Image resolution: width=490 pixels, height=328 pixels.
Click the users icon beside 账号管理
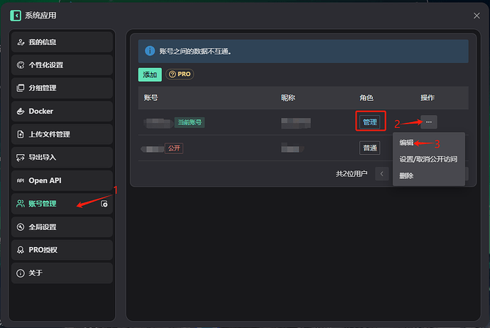tap(21, 204)
